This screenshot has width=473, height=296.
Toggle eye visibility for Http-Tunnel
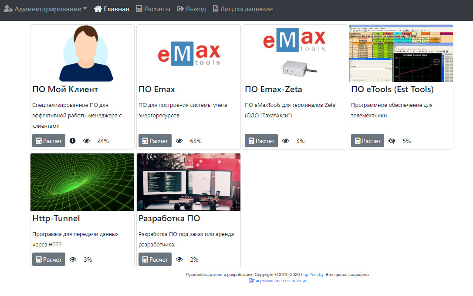tap(73, 259)
